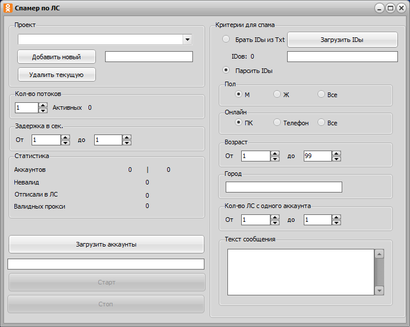
Task: Decrease Задержка 'до' value with down arrow
Action: point(127,143)
